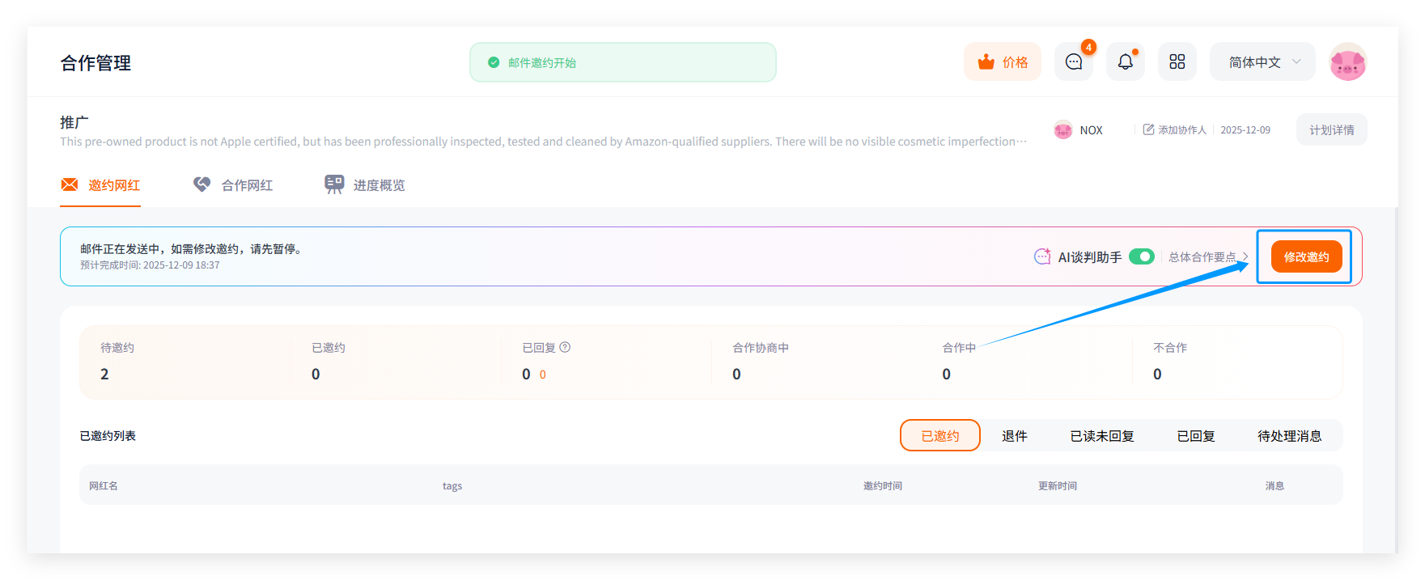Open 计划详情 plan details
This screenshot has height=580, width=1425.
[1331, 129]
